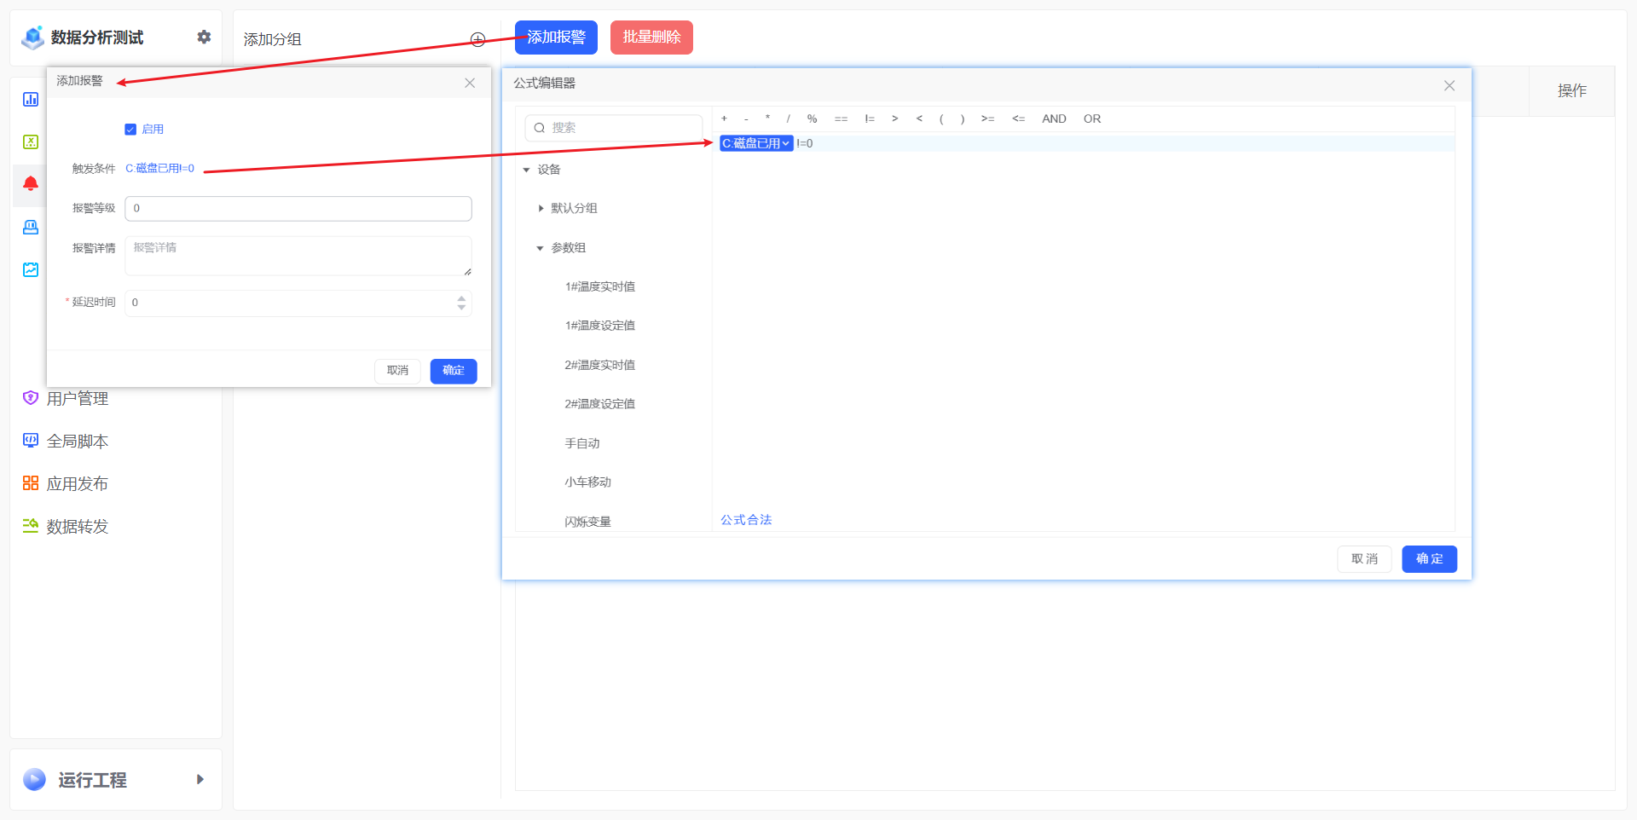The height and width of the screenshot is (820, 1637).
Task: Click the line-chart trend sidebar icon
Action: click(x=31, y=269)
